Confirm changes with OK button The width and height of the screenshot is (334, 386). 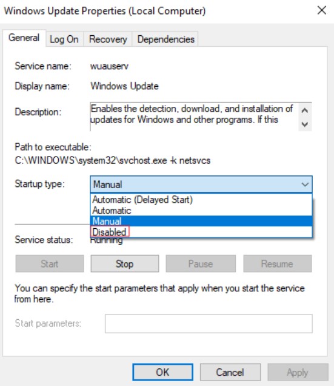click(x=162, y=372)
